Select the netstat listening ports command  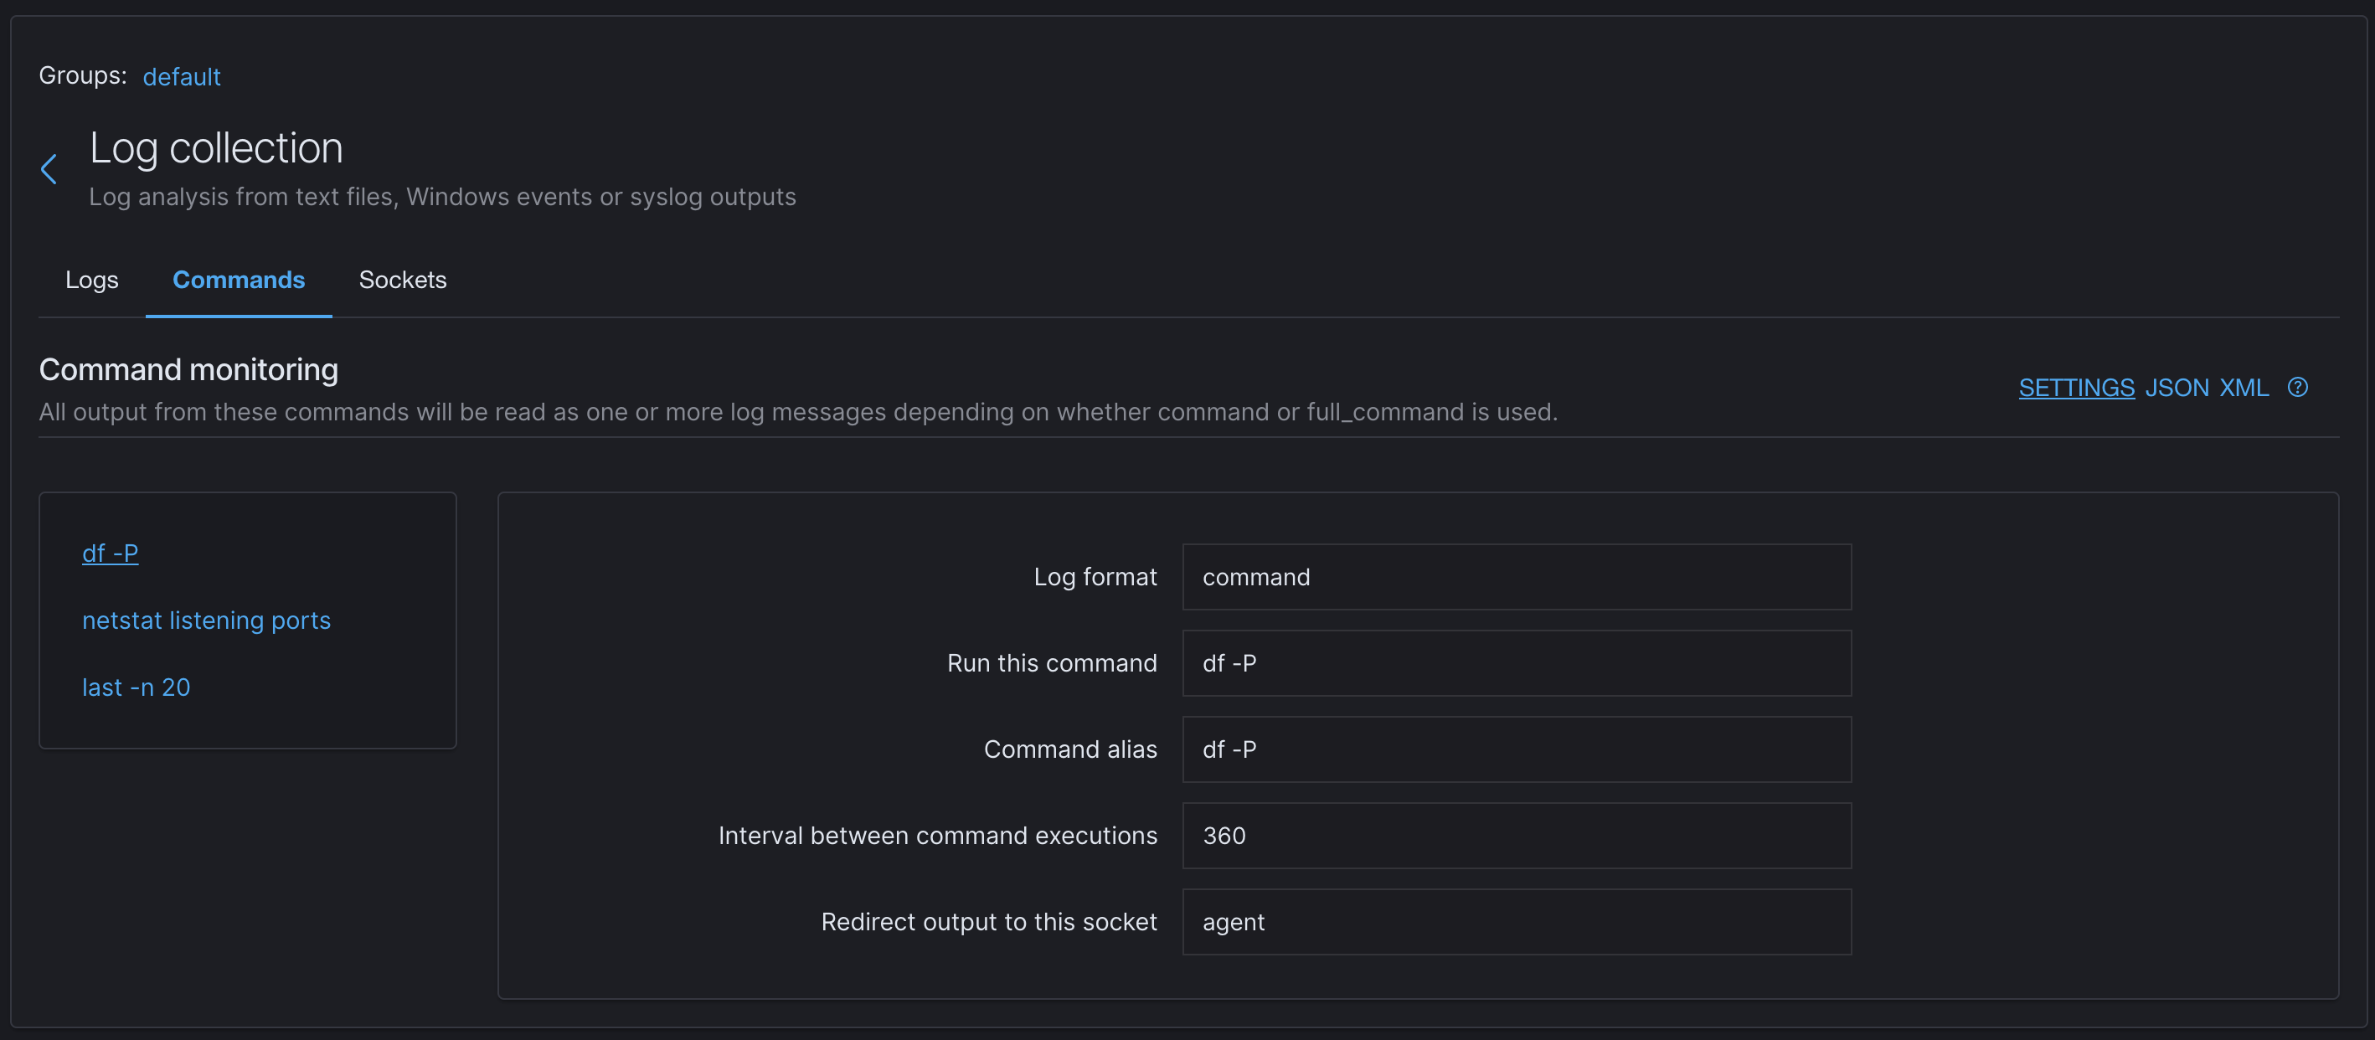tap(207, 620)
